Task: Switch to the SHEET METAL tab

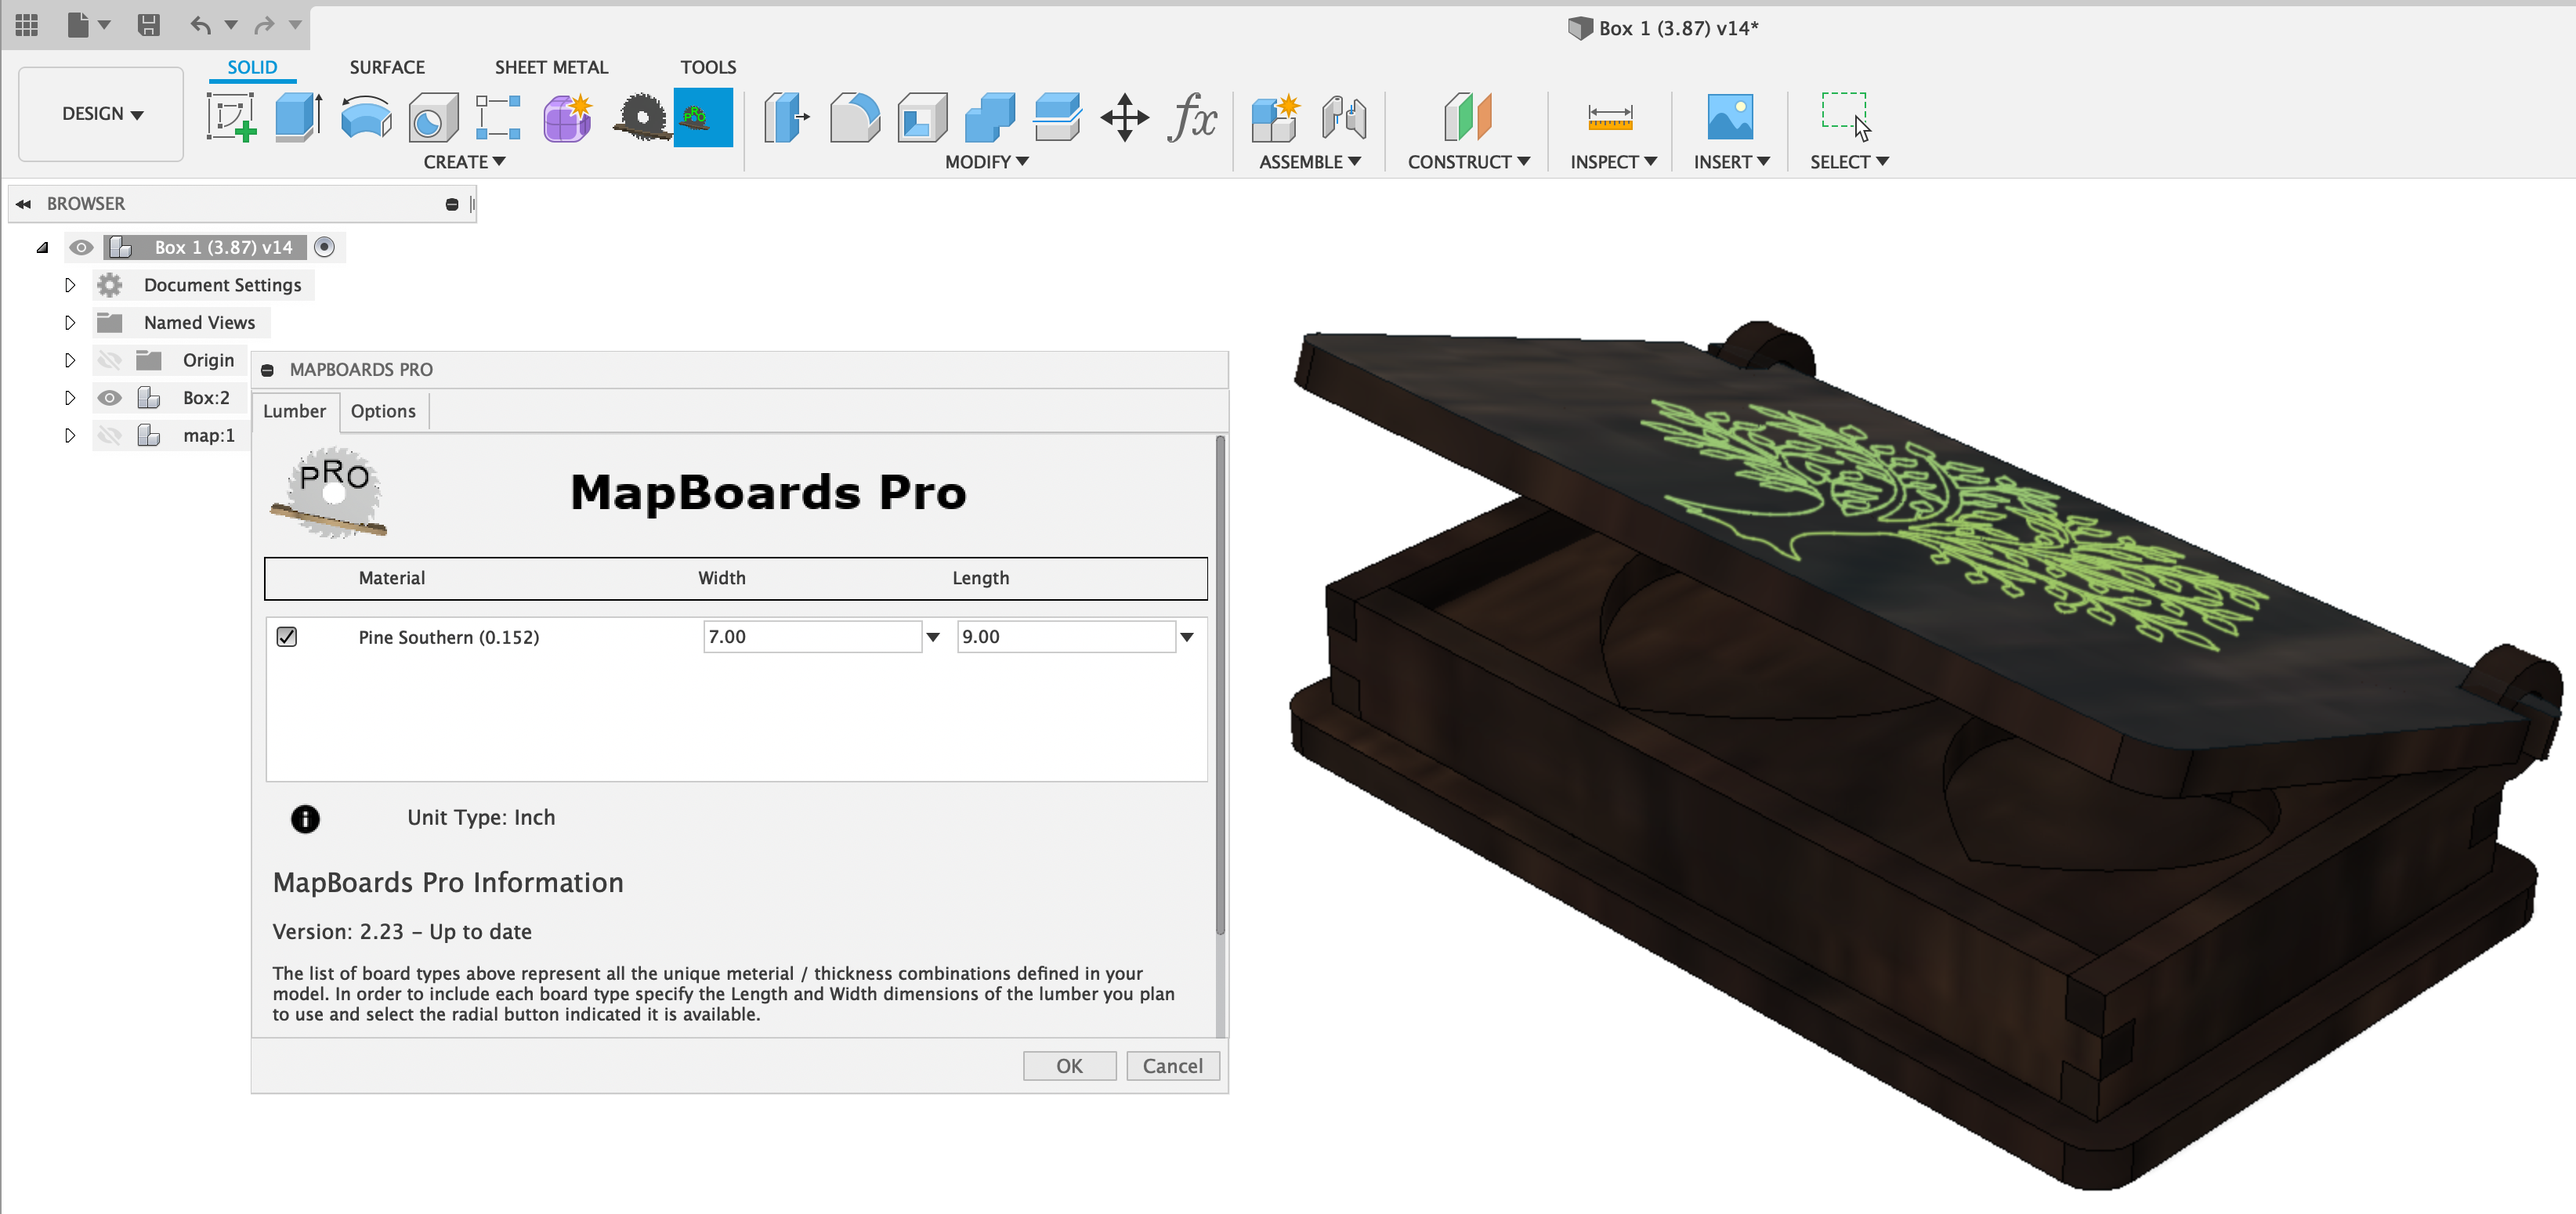Action: tap(551, 67)
